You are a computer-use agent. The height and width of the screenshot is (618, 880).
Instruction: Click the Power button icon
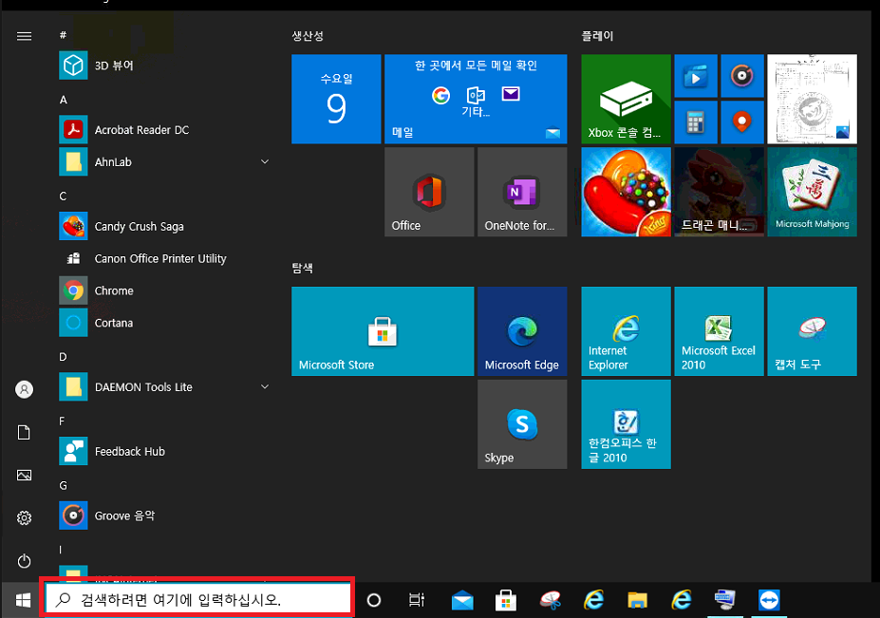click(24, 561)
